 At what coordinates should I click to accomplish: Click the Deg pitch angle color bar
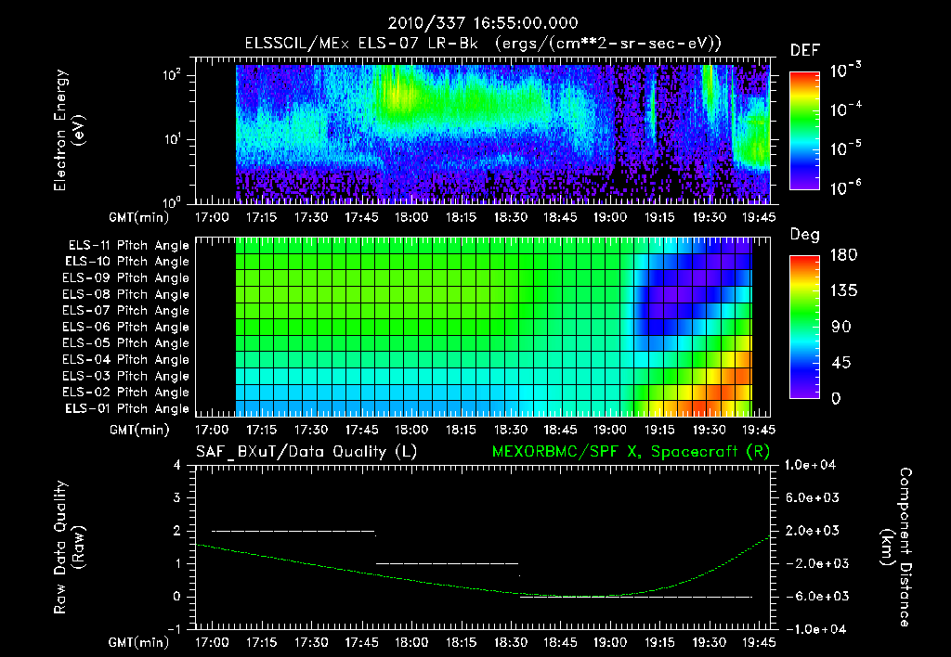pos(804,327)
